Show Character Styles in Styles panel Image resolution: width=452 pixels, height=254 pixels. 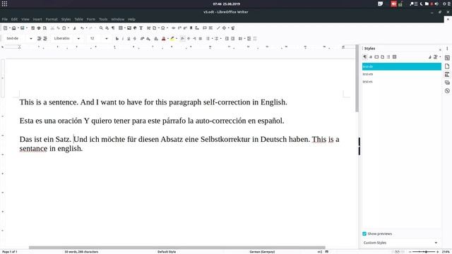pyautogui.click(x=371, y=57)
